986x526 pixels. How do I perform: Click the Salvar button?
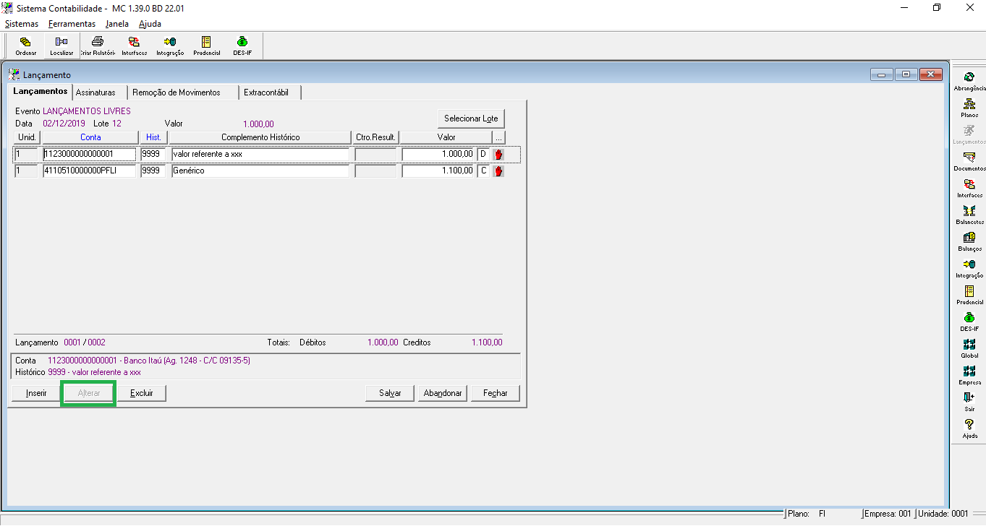(x=390, y=393)
